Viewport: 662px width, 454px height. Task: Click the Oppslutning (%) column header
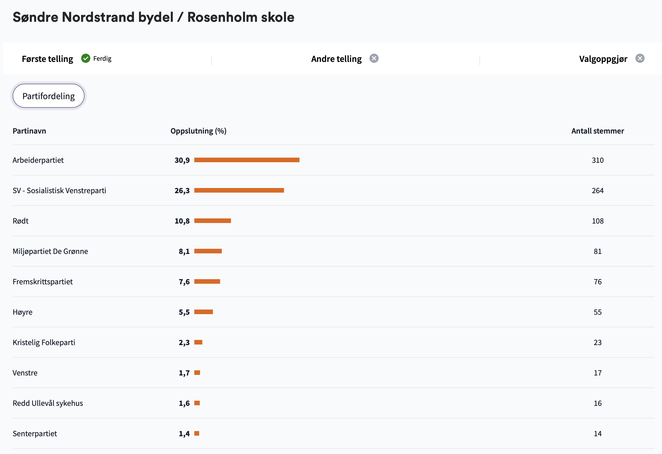tap(199, 131)
